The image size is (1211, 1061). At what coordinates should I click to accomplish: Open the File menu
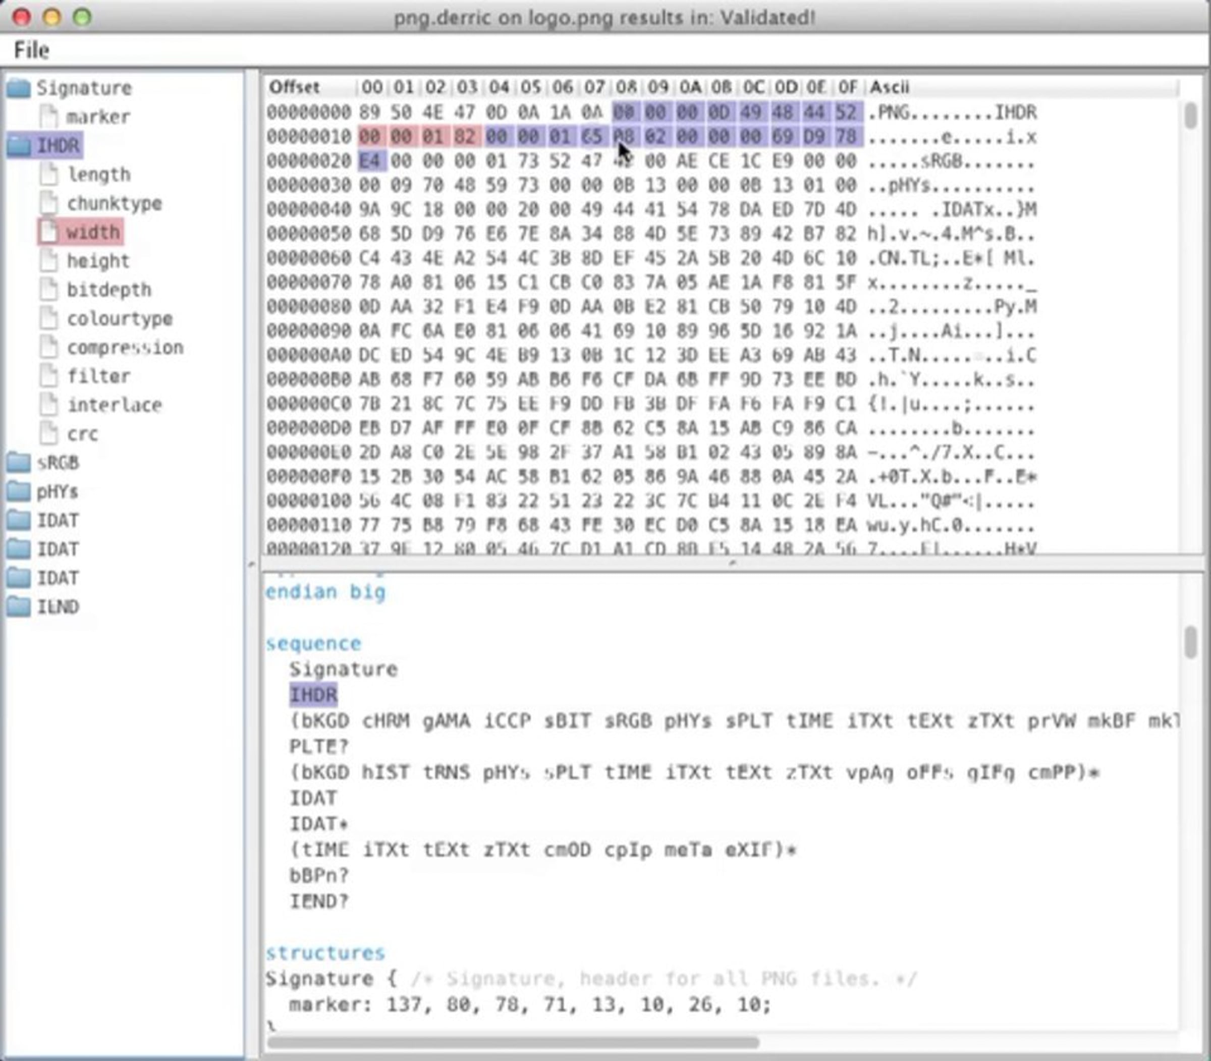(x=31, y=50)
